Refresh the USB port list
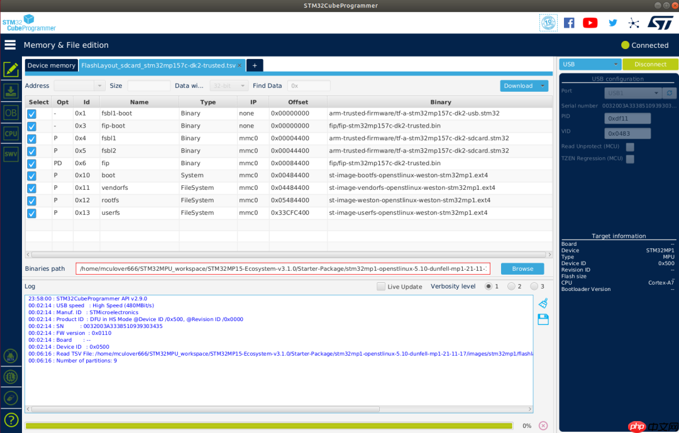The width and height of the screenshot is (679, 433). pos(669,93)
